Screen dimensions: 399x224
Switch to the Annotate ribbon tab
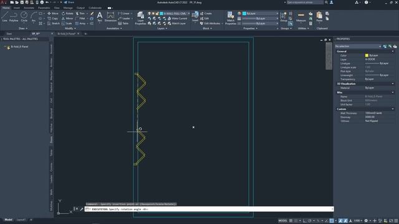tap(29, 8)
